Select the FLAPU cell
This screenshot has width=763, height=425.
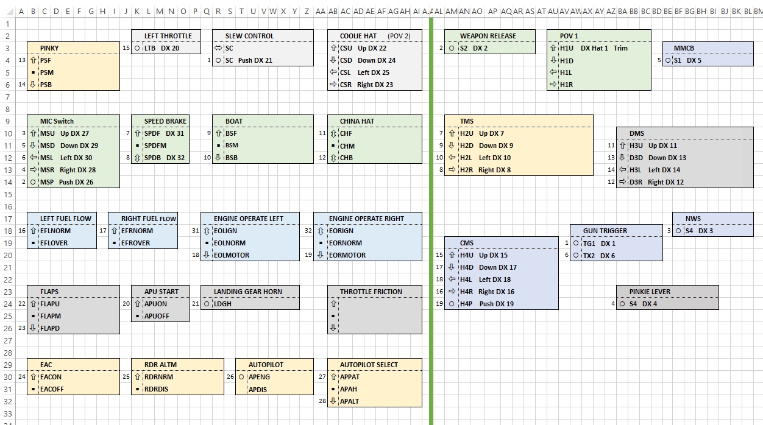(79, 304)
